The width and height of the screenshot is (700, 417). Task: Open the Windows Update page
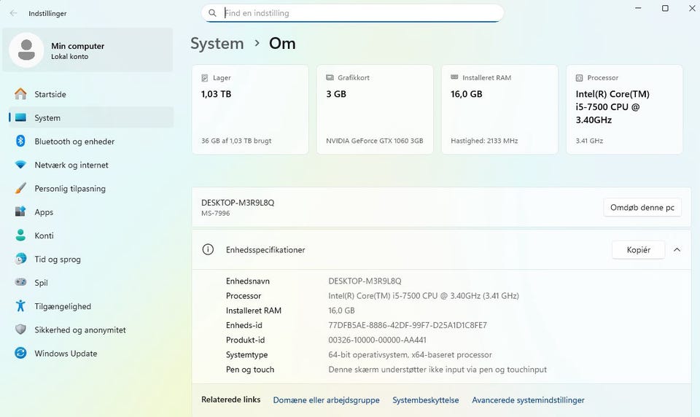coord(66,354)
